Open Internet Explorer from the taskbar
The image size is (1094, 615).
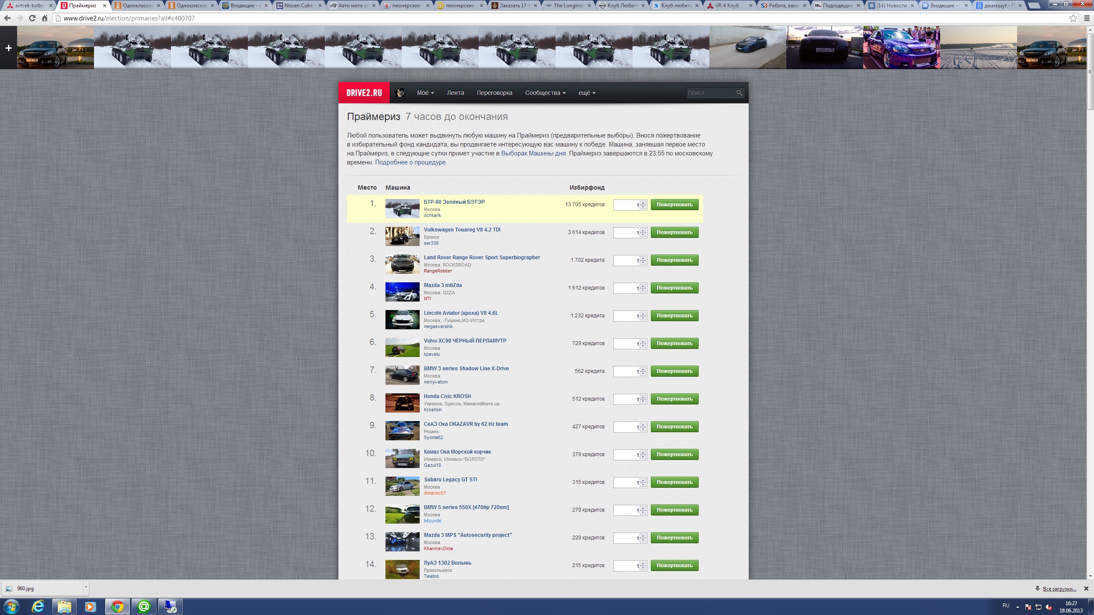pyautogui.click(x=38, y=606)
